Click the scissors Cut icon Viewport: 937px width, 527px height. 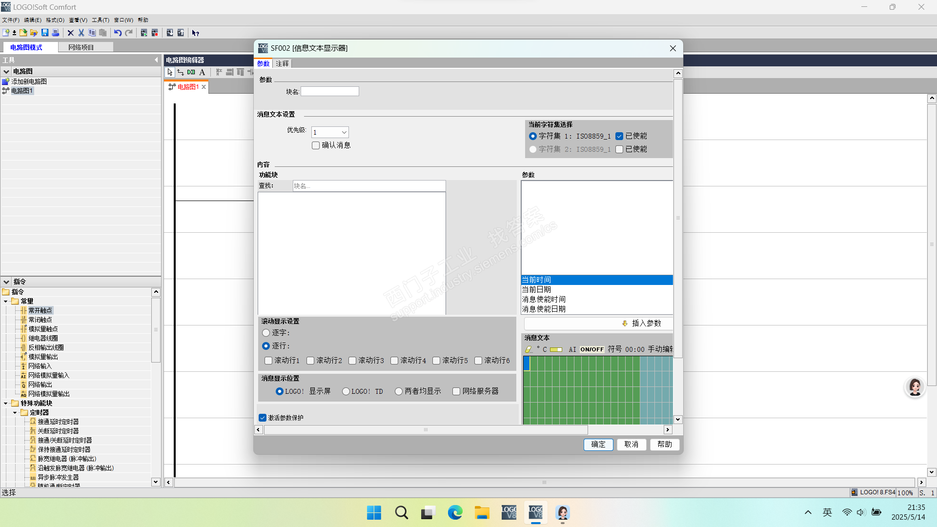click(x=81, y=33)
